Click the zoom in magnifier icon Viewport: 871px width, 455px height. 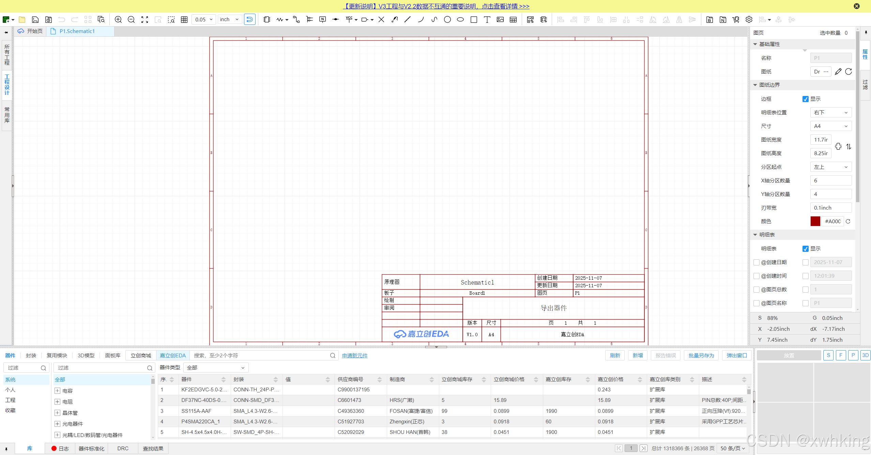click(118, 20)
